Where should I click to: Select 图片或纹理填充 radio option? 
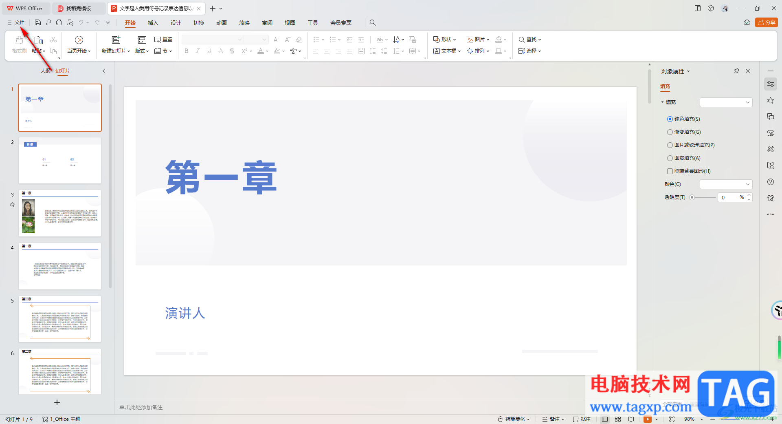coord(670,145)
